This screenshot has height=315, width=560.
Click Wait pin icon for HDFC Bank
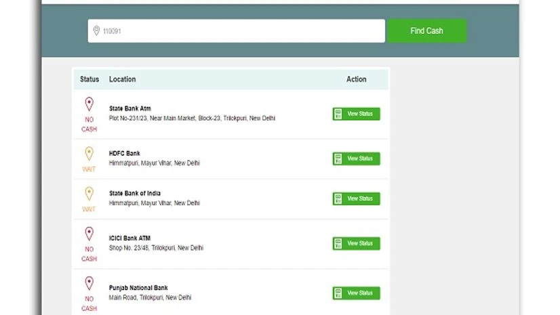click(x=89, y=154)
